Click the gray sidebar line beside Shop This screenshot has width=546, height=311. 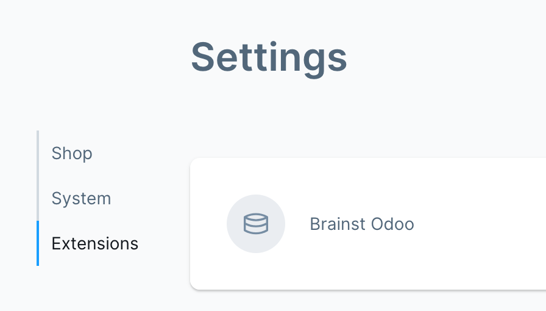[x=38, y=153]
